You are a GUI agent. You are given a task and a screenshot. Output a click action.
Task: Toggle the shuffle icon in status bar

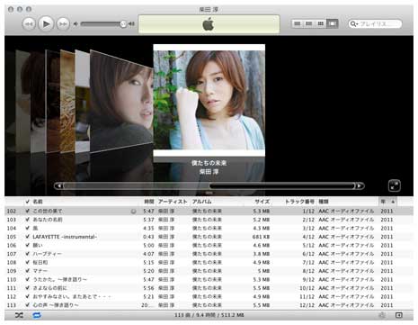[x=19, y=315]
